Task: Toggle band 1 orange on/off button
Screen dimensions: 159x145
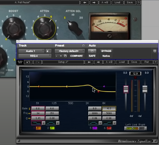Action: tap(38, 128)
